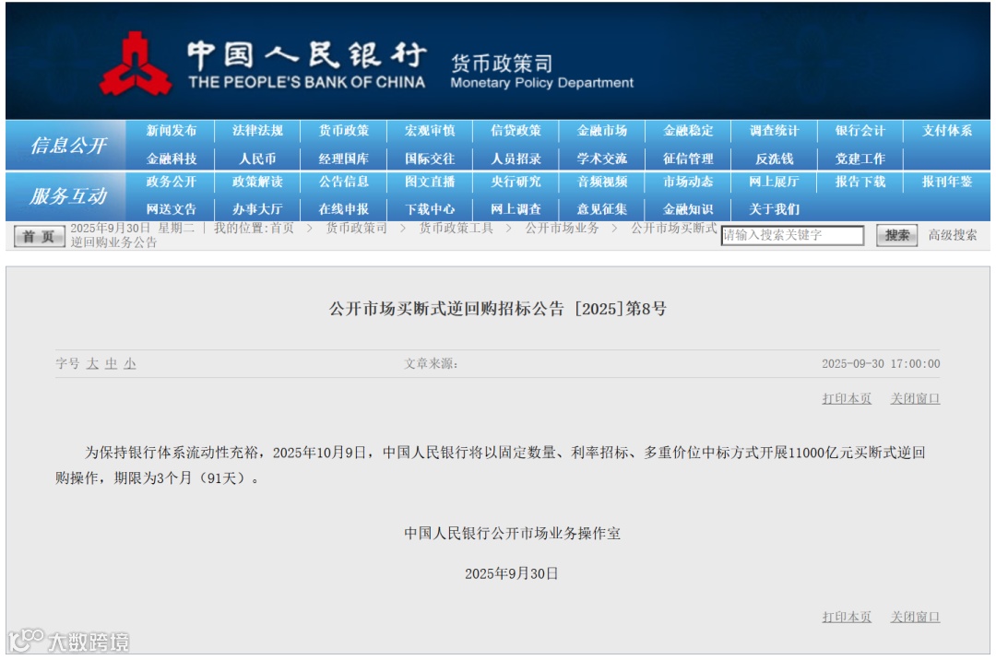Open 意见征集 menu item

(x=602, y=209)
